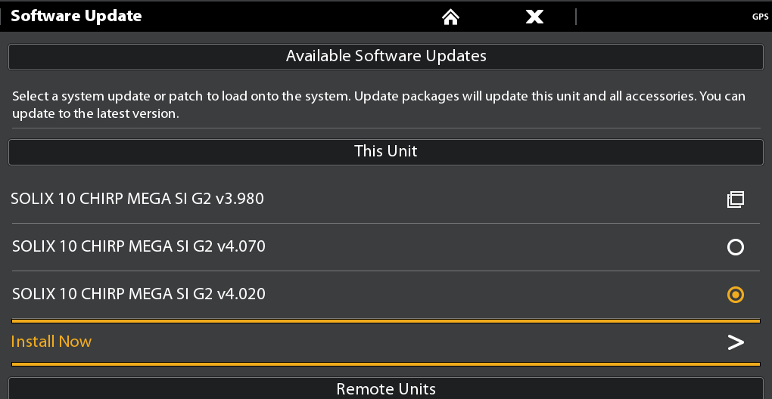Screen dimensions: 772x399
Task: Start installation via Install Now text
Action: (x=51, y=342)
